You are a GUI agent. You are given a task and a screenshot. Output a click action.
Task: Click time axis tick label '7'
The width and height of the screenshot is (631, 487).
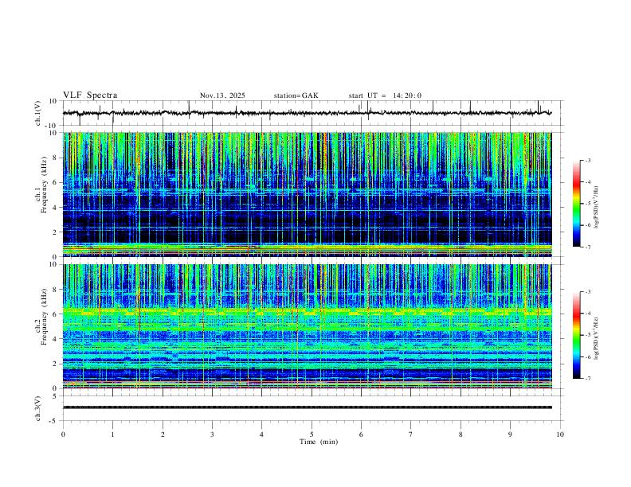point(411,434)
